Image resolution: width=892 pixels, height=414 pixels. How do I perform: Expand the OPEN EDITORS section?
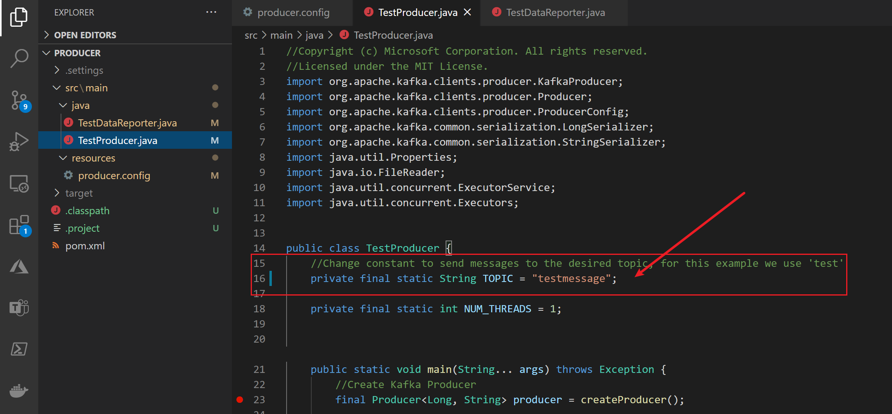click(85, 35)
